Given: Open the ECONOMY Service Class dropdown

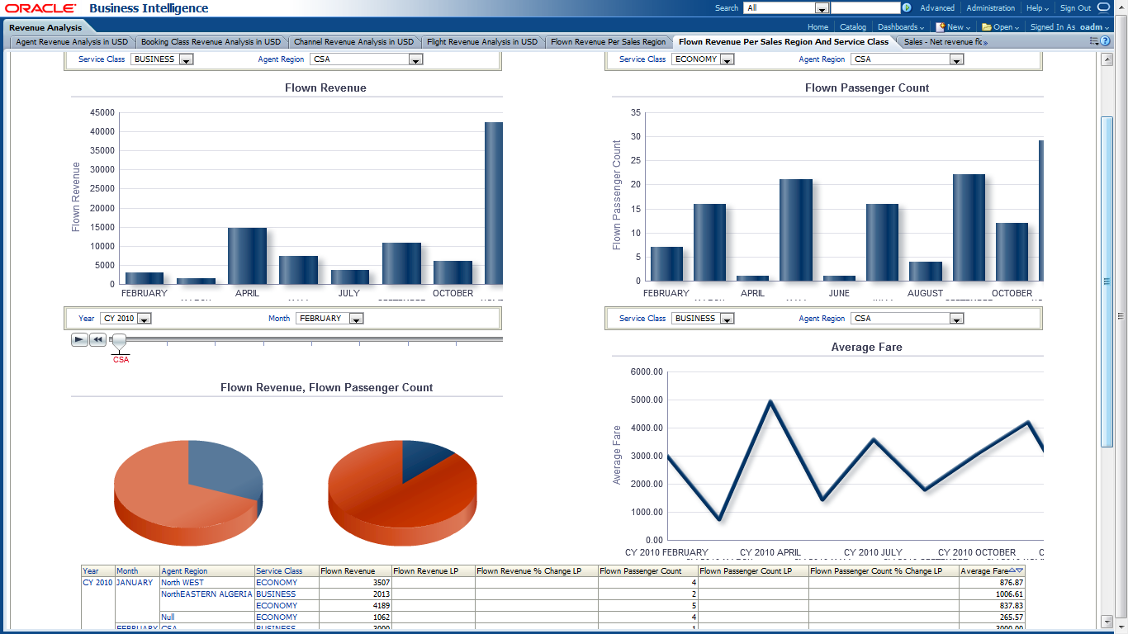Looking at the screenshot, I should tap(726, 59).
